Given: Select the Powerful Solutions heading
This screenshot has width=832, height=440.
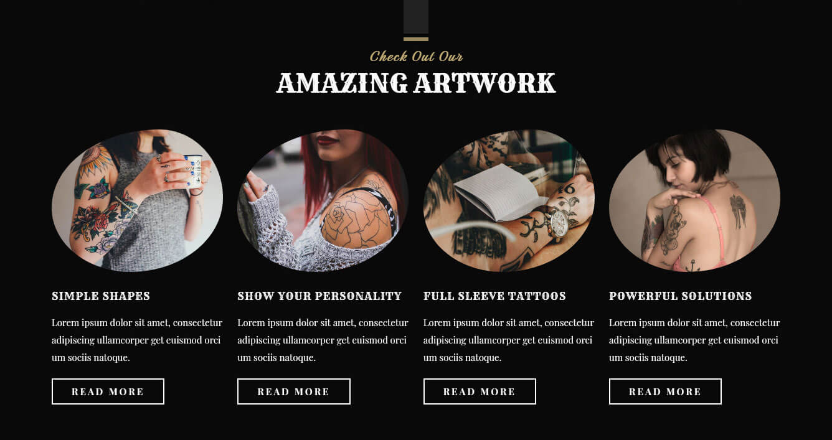Looking at the screenshot, I should pos(681,296).
